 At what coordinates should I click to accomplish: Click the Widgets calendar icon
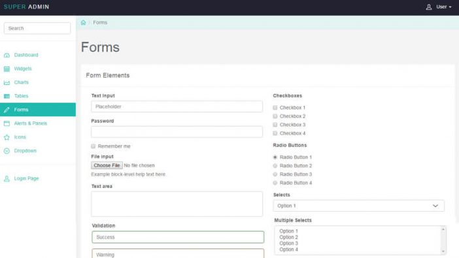pyautogui.click(x=7, y=69)
